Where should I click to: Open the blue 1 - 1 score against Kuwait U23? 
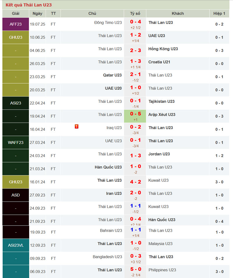[x=135, y=206]
